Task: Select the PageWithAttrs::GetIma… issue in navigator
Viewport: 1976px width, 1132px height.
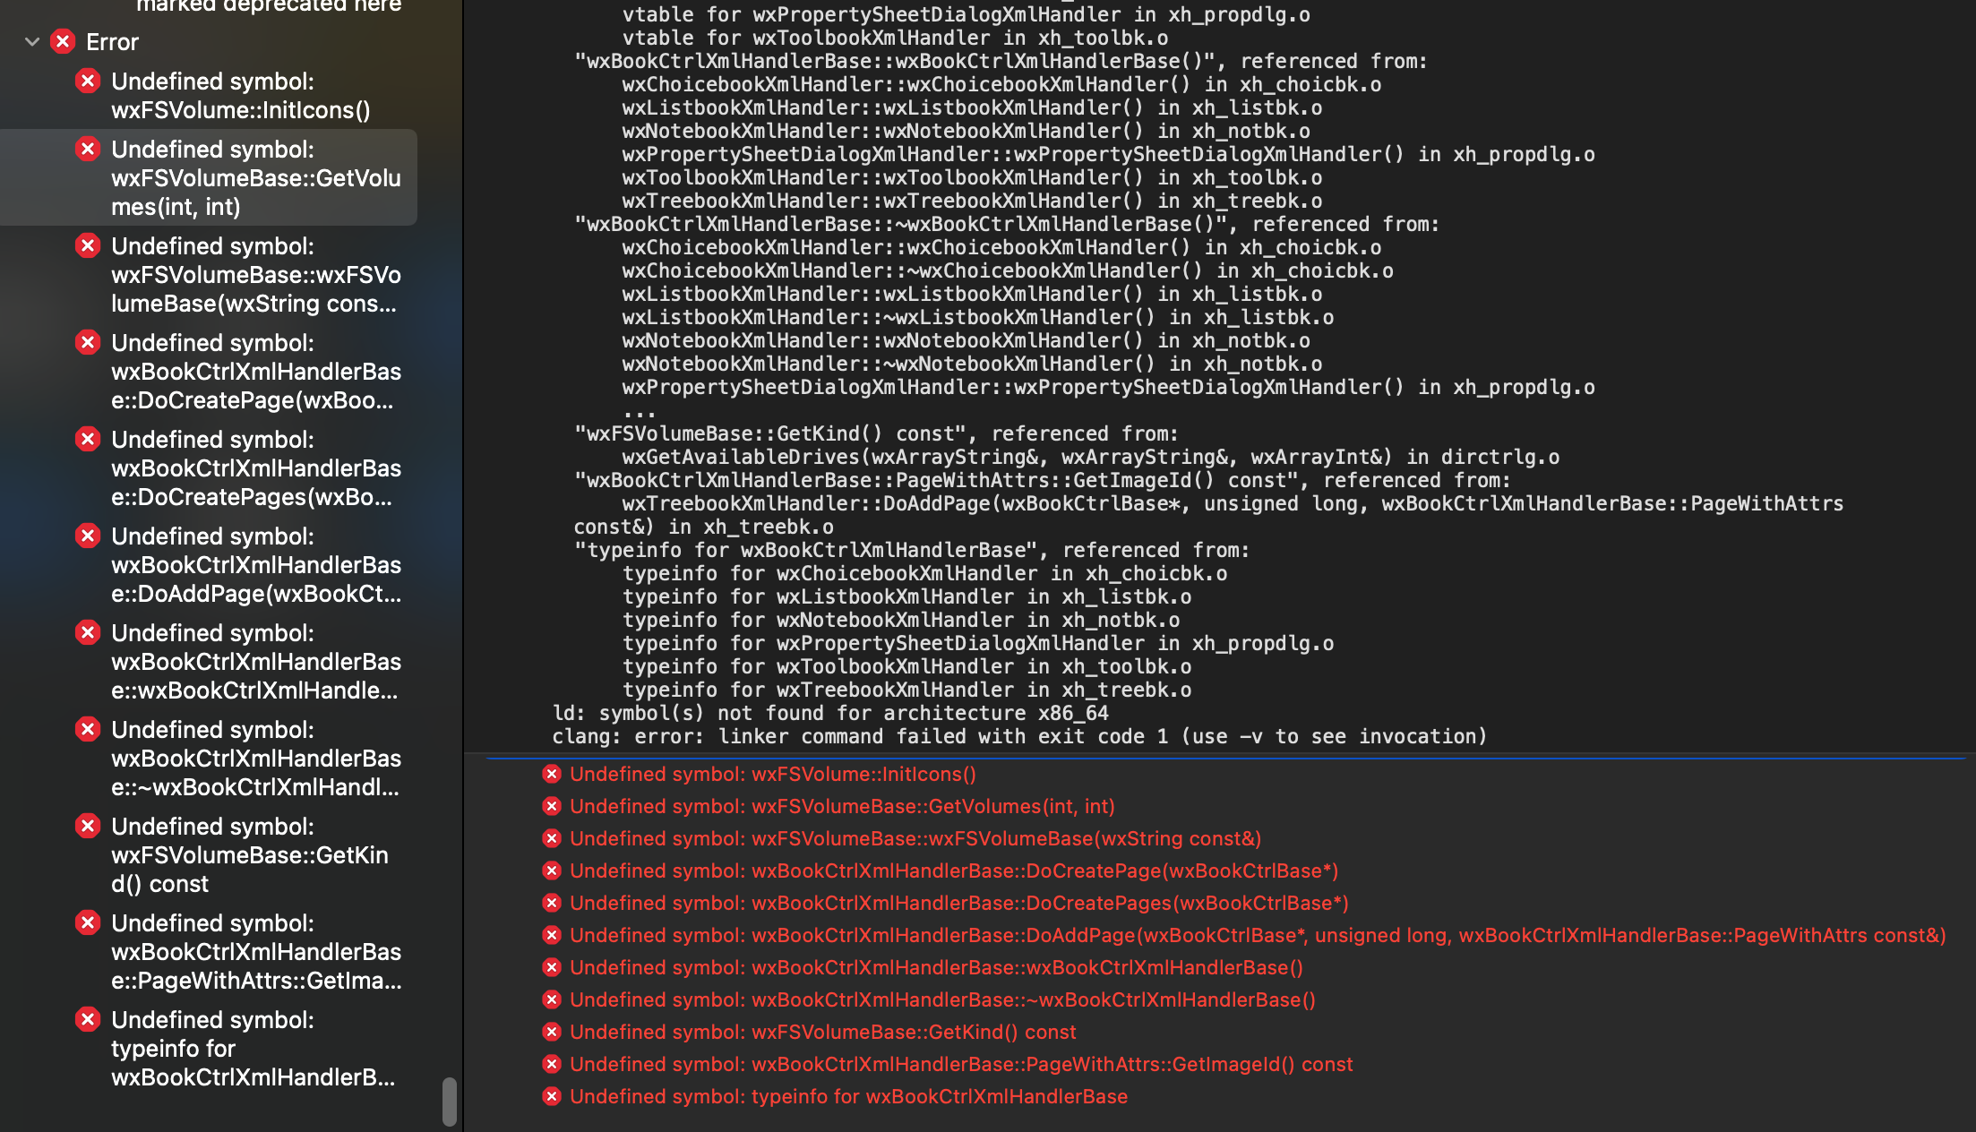Action: [x=251, y=951]
